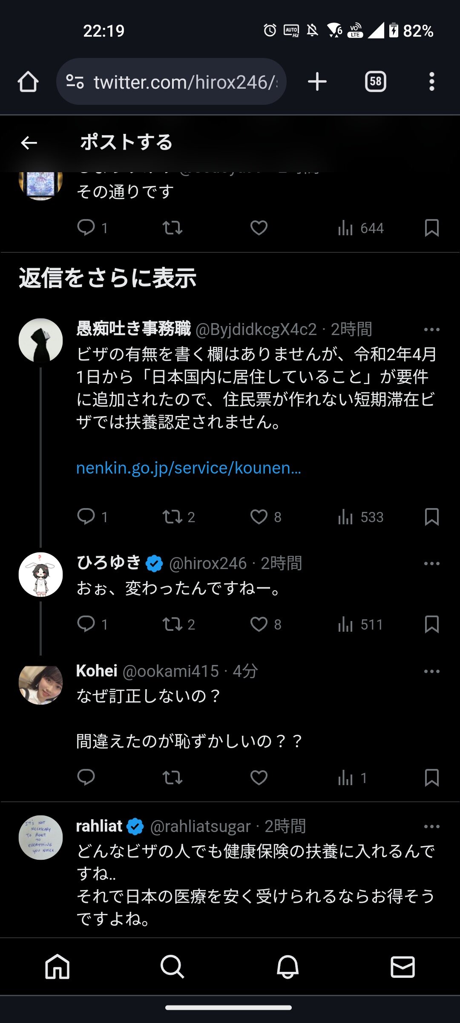Open @hirox246 profile from the username

click(x=208, y=564)
